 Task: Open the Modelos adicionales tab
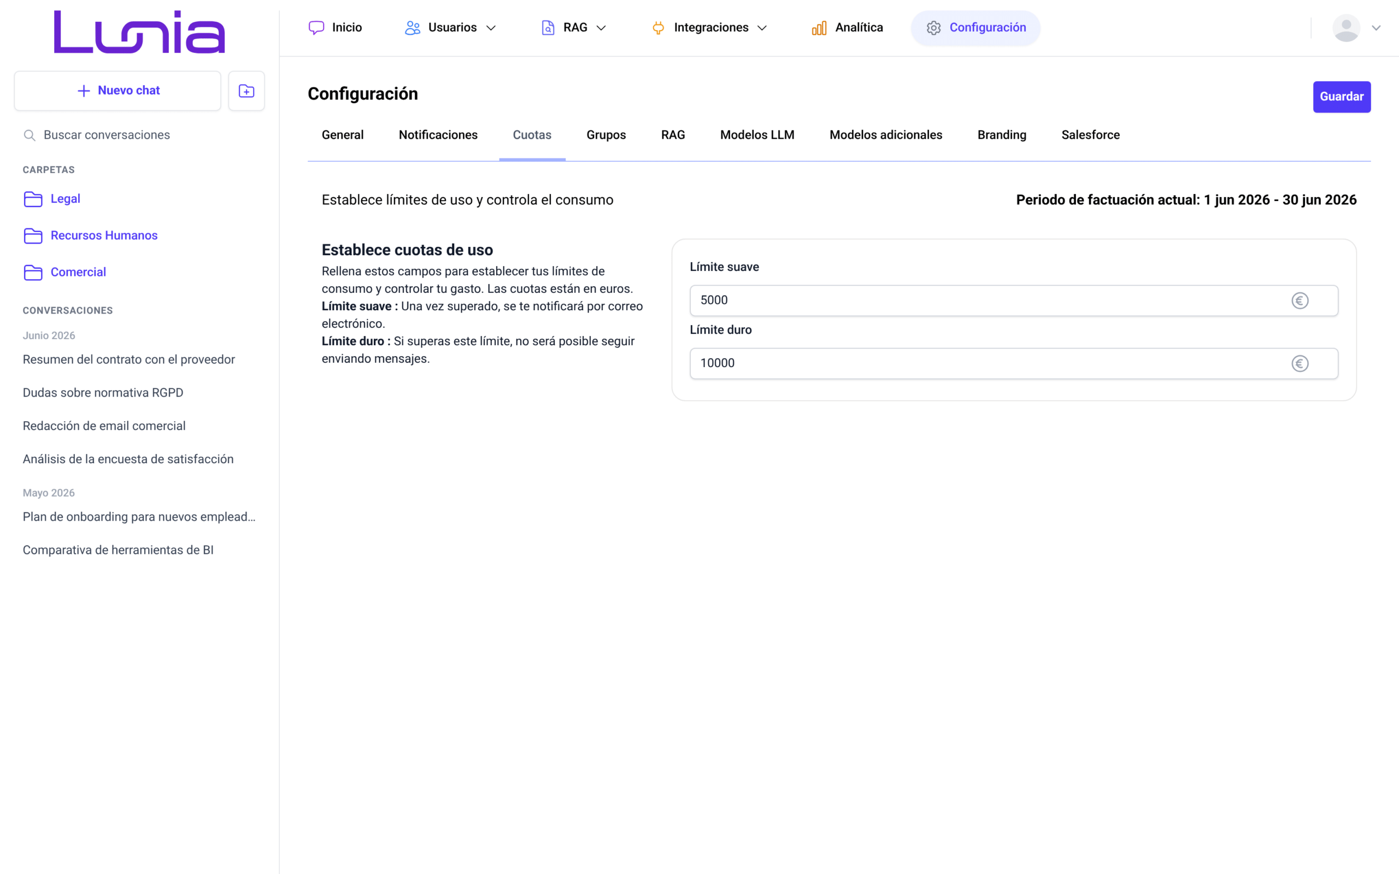(886, 135)
